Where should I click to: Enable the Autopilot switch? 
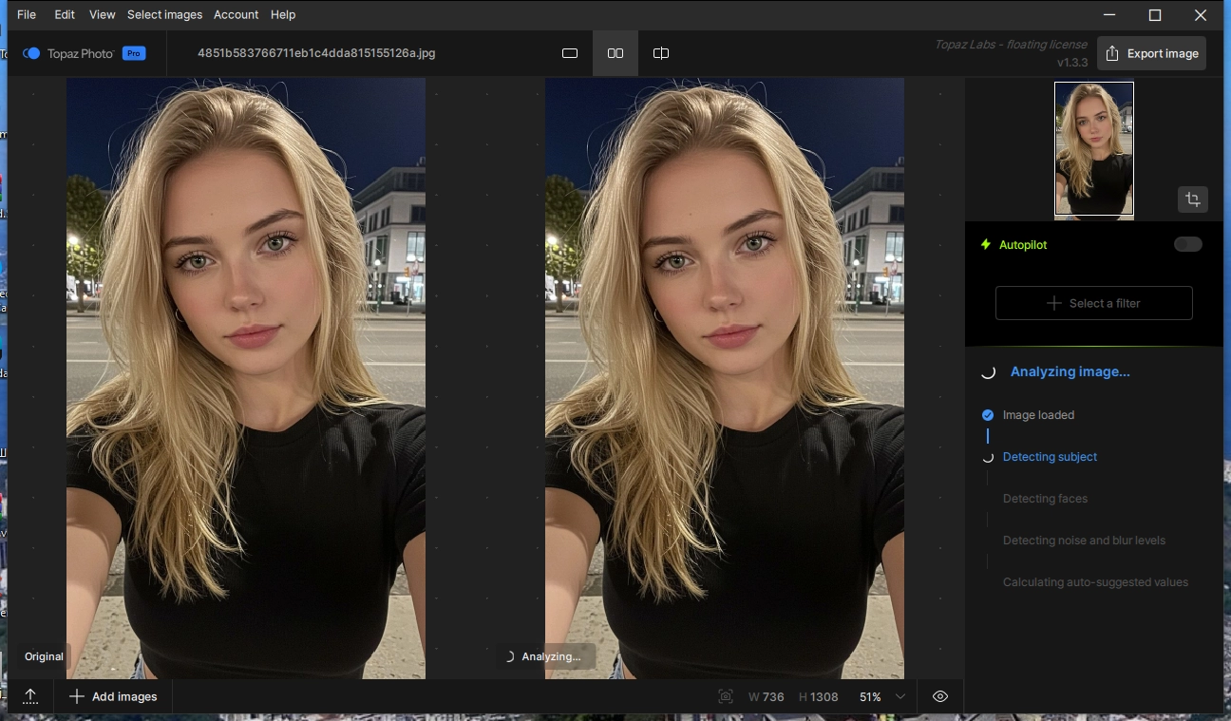coord(1188,244)
